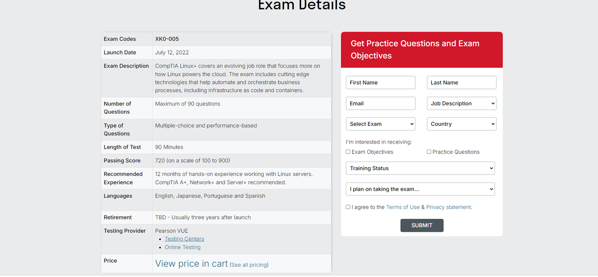Check the Exam Objectives checkbox
Screen dimensions: 598x277
click(x=348, y=152)
